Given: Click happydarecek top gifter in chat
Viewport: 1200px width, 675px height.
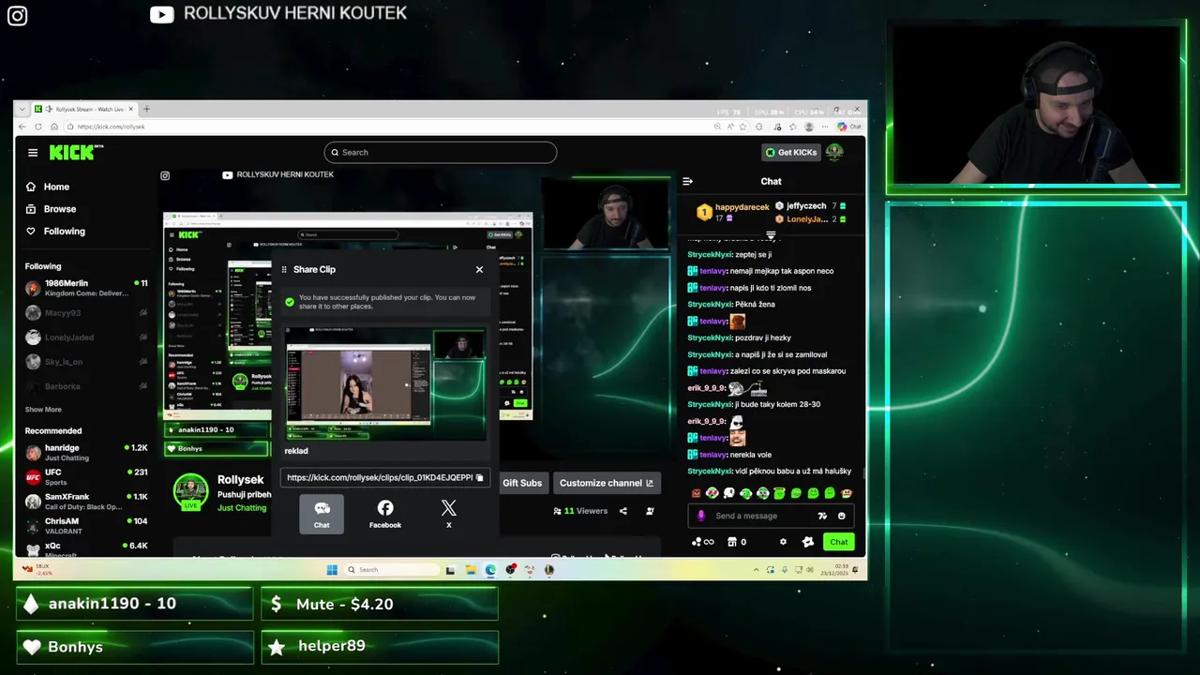Looking at the screenshot, I should pos(734,212).
